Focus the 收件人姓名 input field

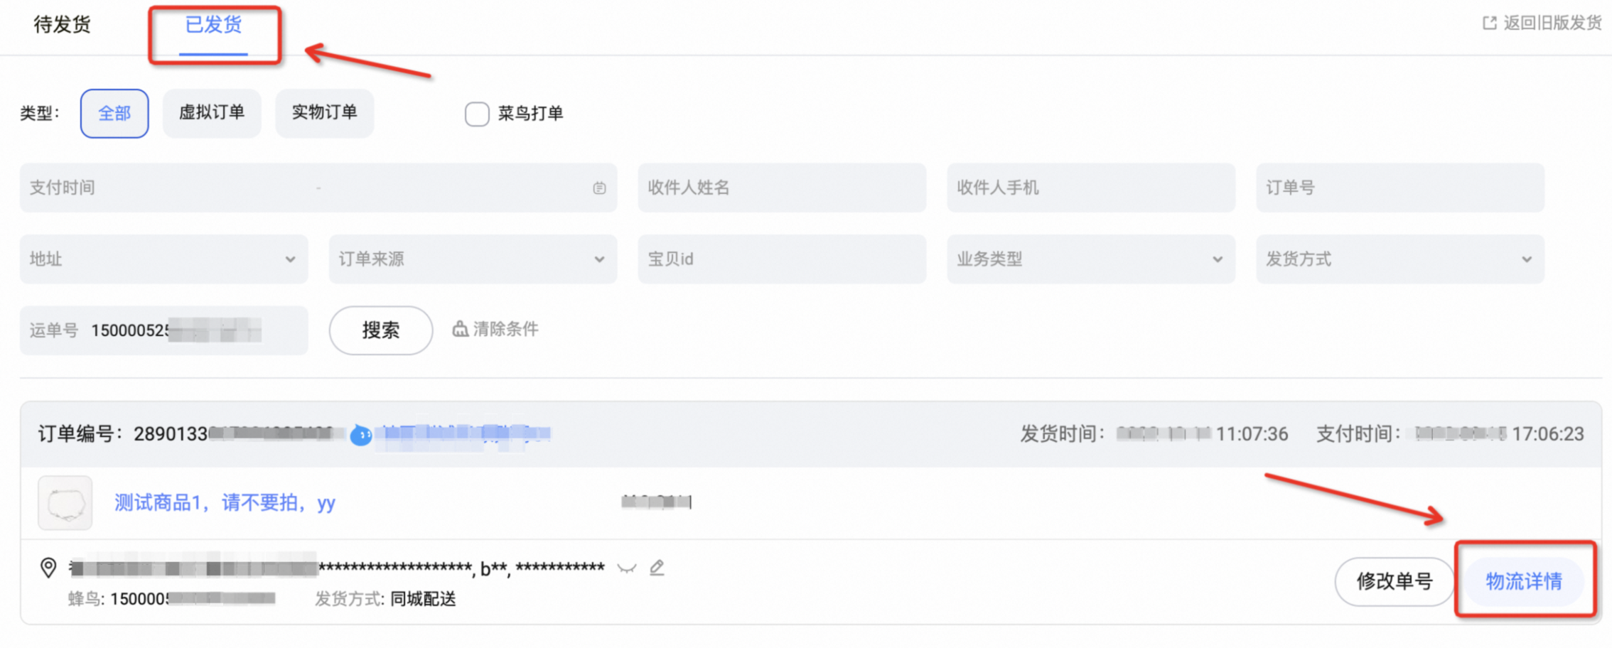782,188
